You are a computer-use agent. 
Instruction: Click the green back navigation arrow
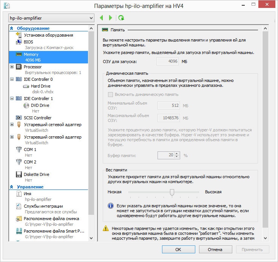tap(101, 18)
